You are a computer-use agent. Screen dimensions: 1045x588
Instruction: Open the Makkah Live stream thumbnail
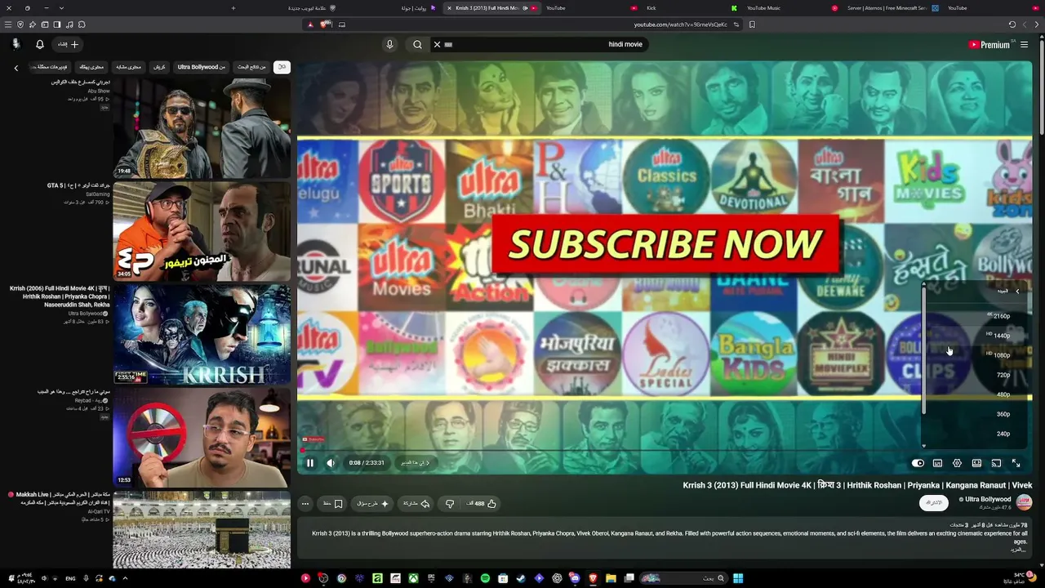(202, 529)
